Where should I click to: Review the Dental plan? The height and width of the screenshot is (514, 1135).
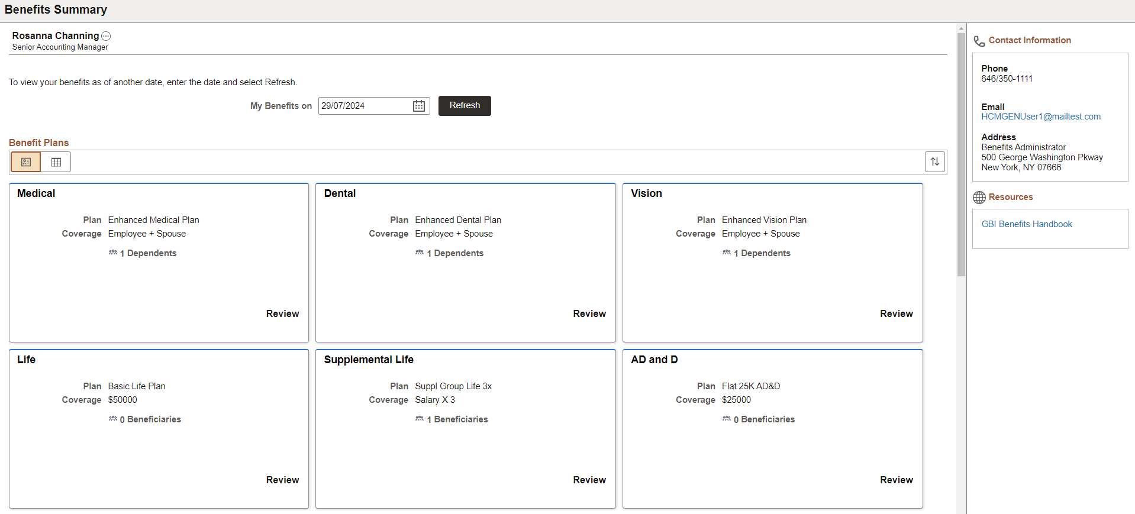pyautogui.click(x=589, y=314)
